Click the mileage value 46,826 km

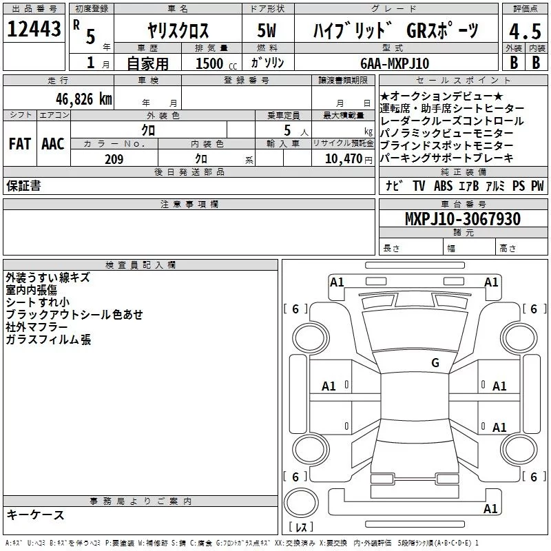(84, 99)
